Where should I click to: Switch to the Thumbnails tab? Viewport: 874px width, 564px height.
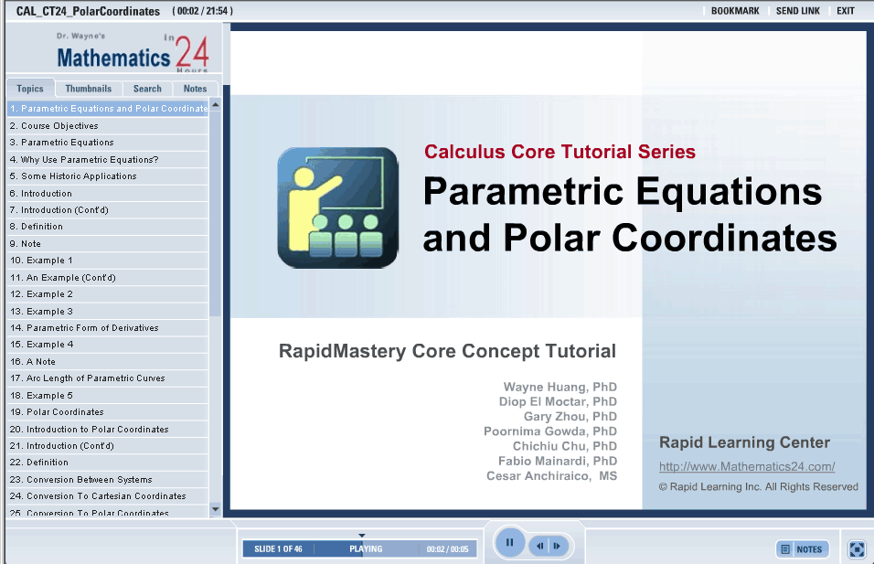(x=88, y=89)
